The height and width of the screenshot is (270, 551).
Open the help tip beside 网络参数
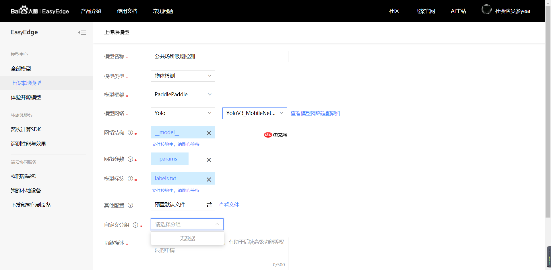[x=131, y=159]
